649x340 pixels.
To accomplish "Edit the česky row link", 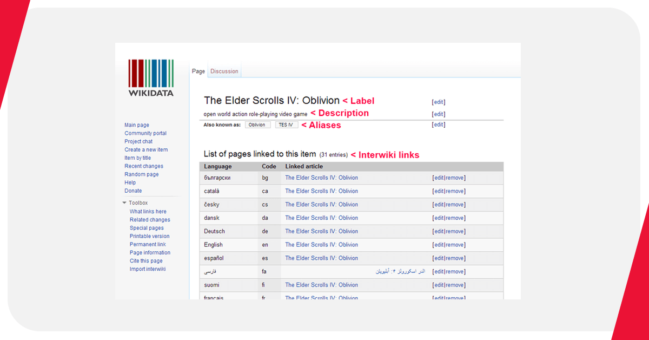I will coord(439,205).
